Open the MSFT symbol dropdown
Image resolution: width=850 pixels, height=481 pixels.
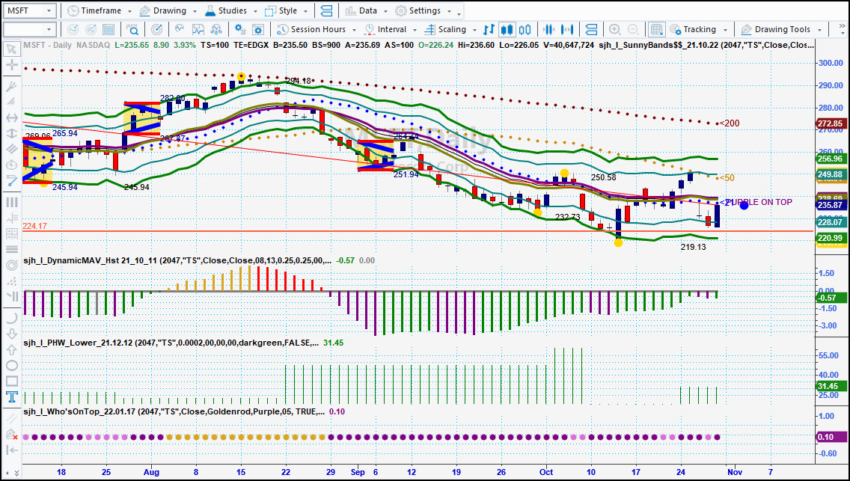(49, 10)
